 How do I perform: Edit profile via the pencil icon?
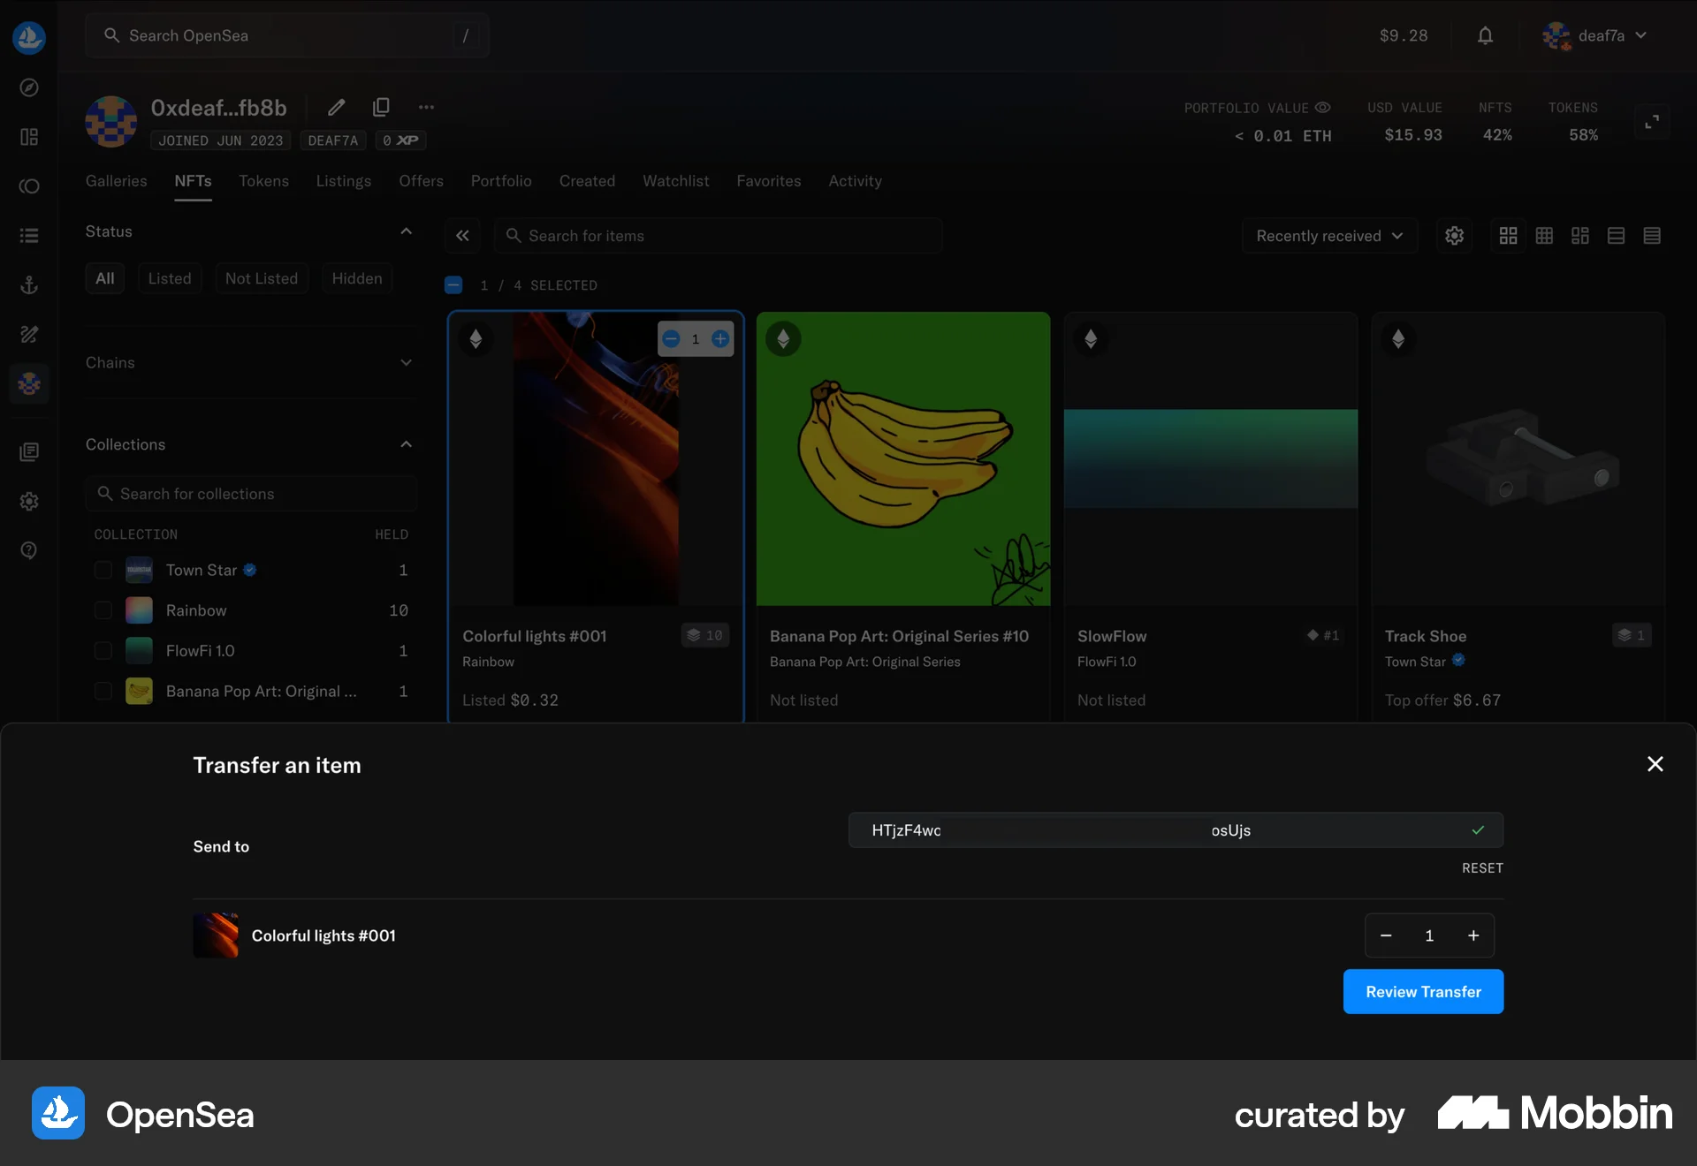pos(336,107)
